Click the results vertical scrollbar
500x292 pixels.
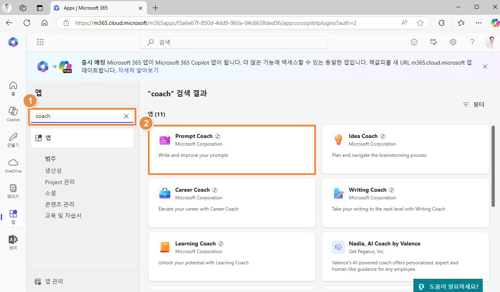[x=493, y=166]
